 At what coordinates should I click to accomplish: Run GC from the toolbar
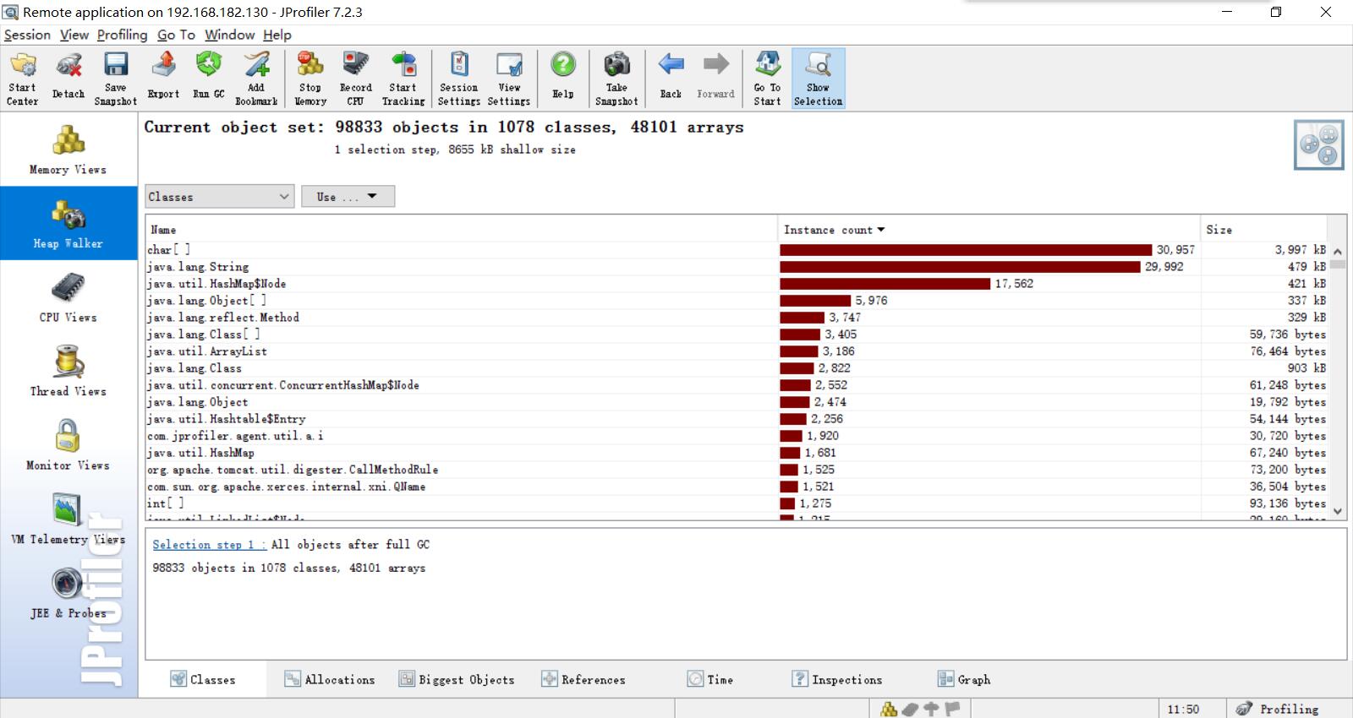(209, 79)
